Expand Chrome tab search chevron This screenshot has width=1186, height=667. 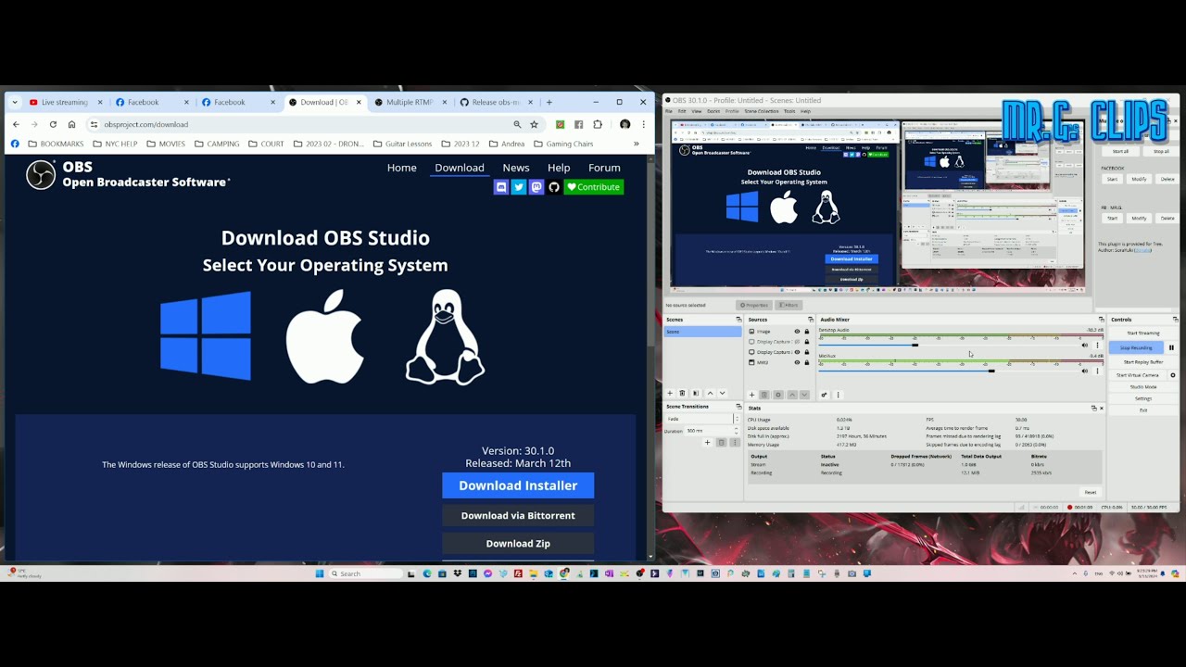point(15,102)
